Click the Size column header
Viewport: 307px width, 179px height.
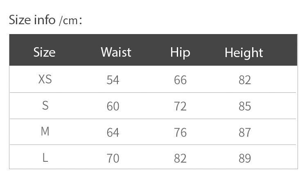pos(45,53)
